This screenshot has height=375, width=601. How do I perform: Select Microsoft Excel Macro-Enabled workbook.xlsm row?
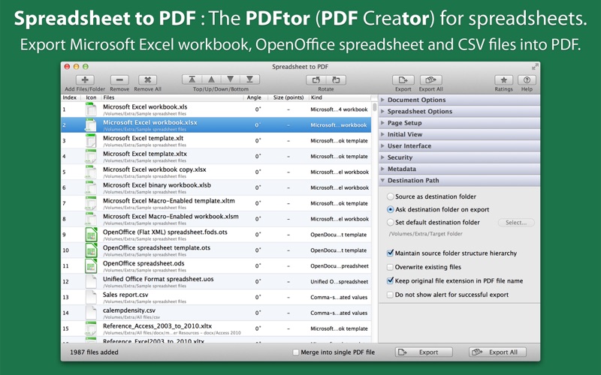point(216,219)
